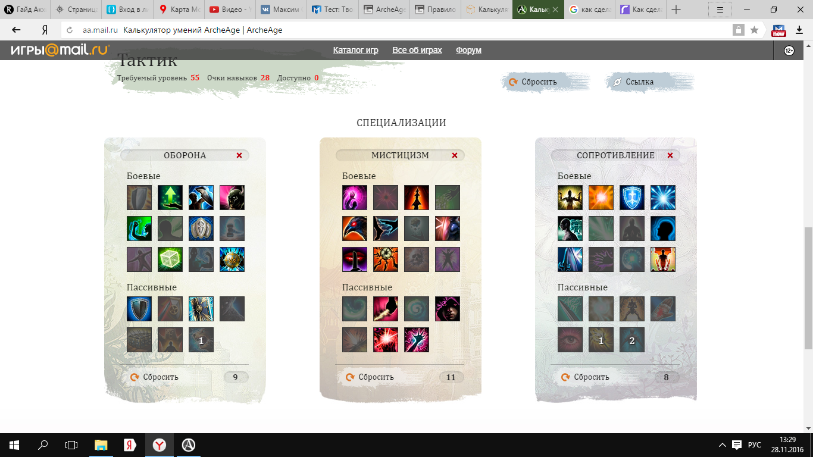
Task: Enable the greyed chest passive in Оборона
Action: (139, 340)
